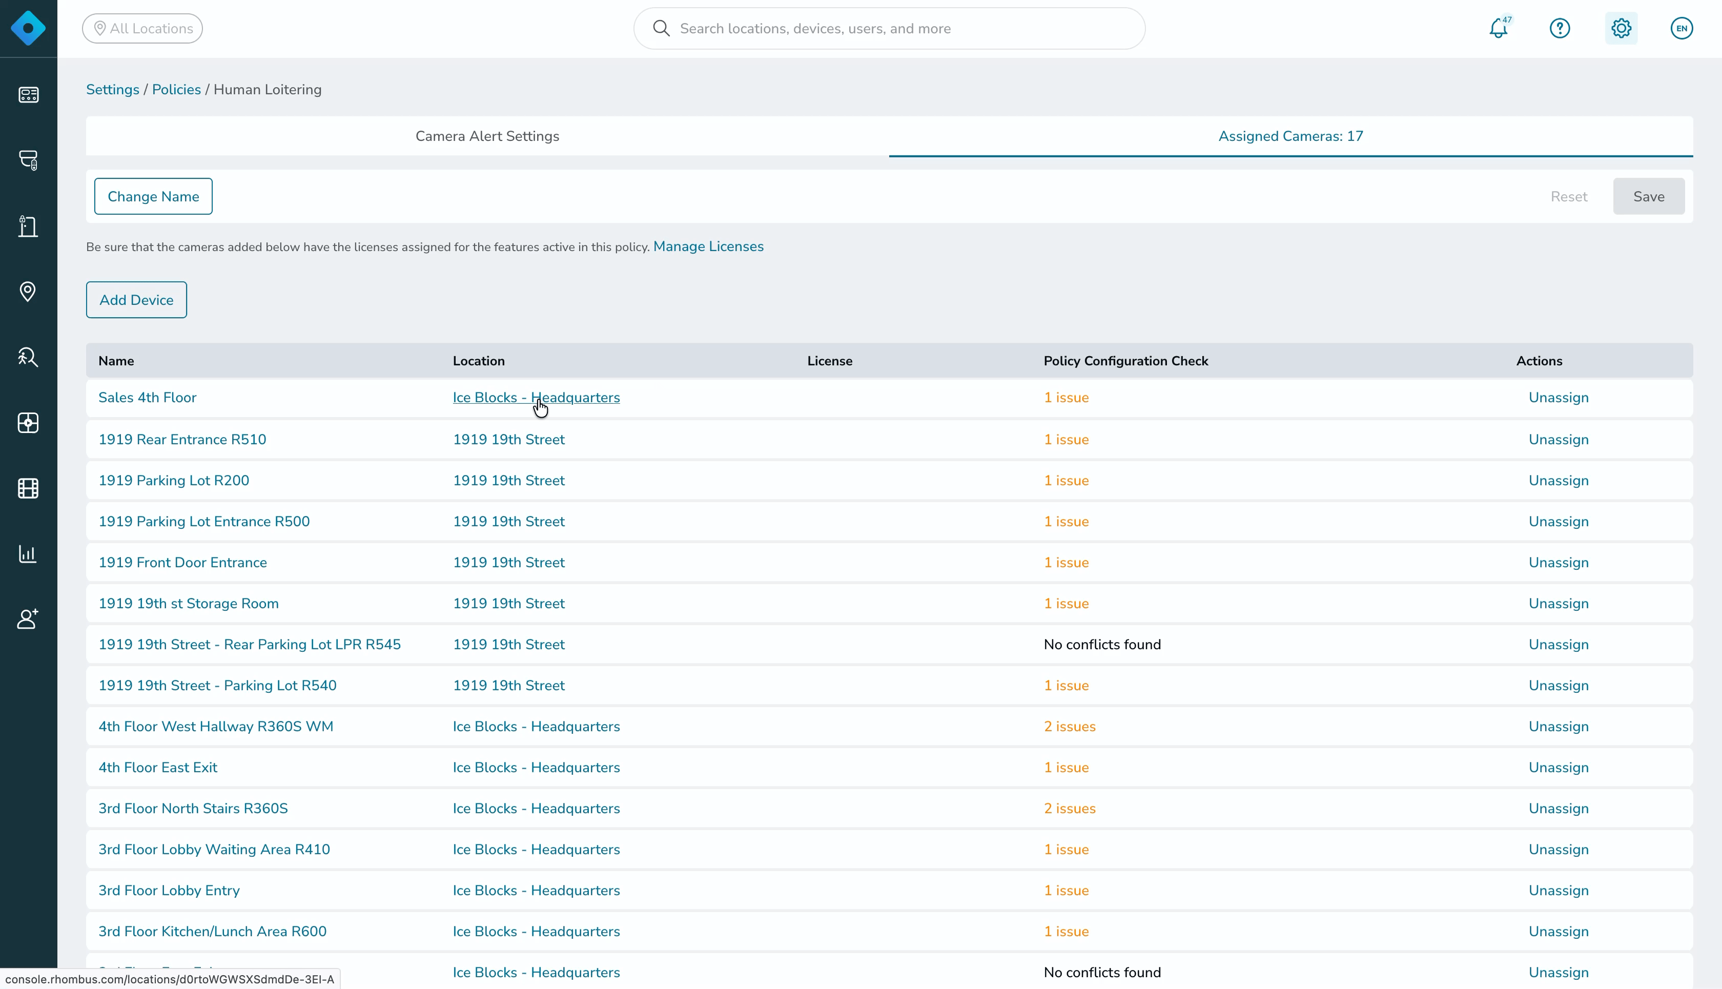Open the help question mark icon

(1560, 28)
